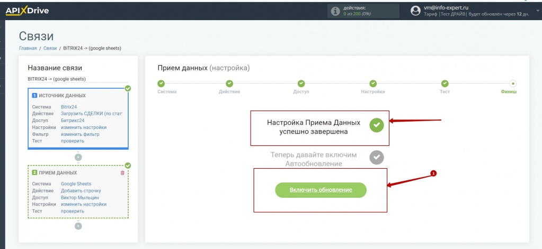Click the green check on ПРИЕМ ДАННЫХ block
Screen dimensions: 542x249
click(128, 165)
